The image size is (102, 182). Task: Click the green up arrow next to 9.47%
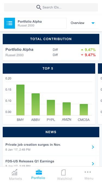tap(82, 50)
